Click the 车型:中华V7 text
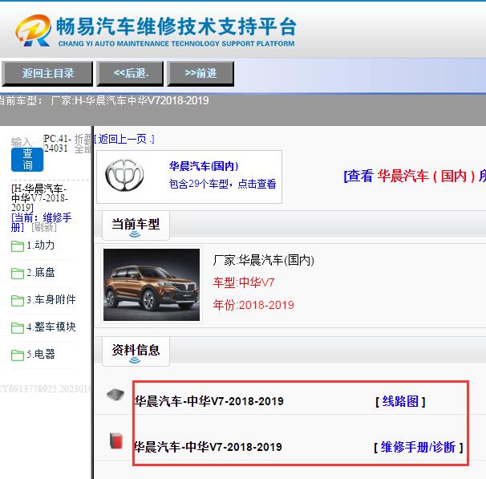Image resolution: width=486 pixels, height=479 pixels. (x=244, y=282)
